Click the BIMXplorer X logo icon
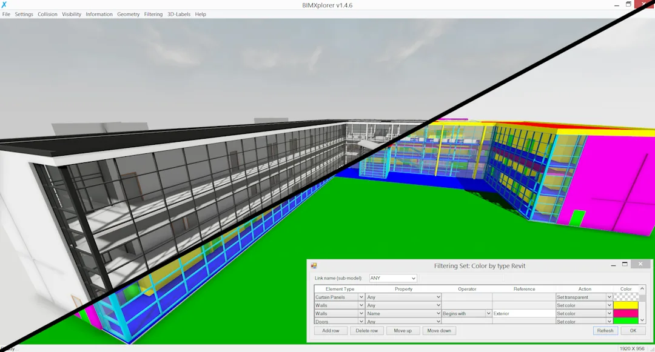 pos(5,4)
